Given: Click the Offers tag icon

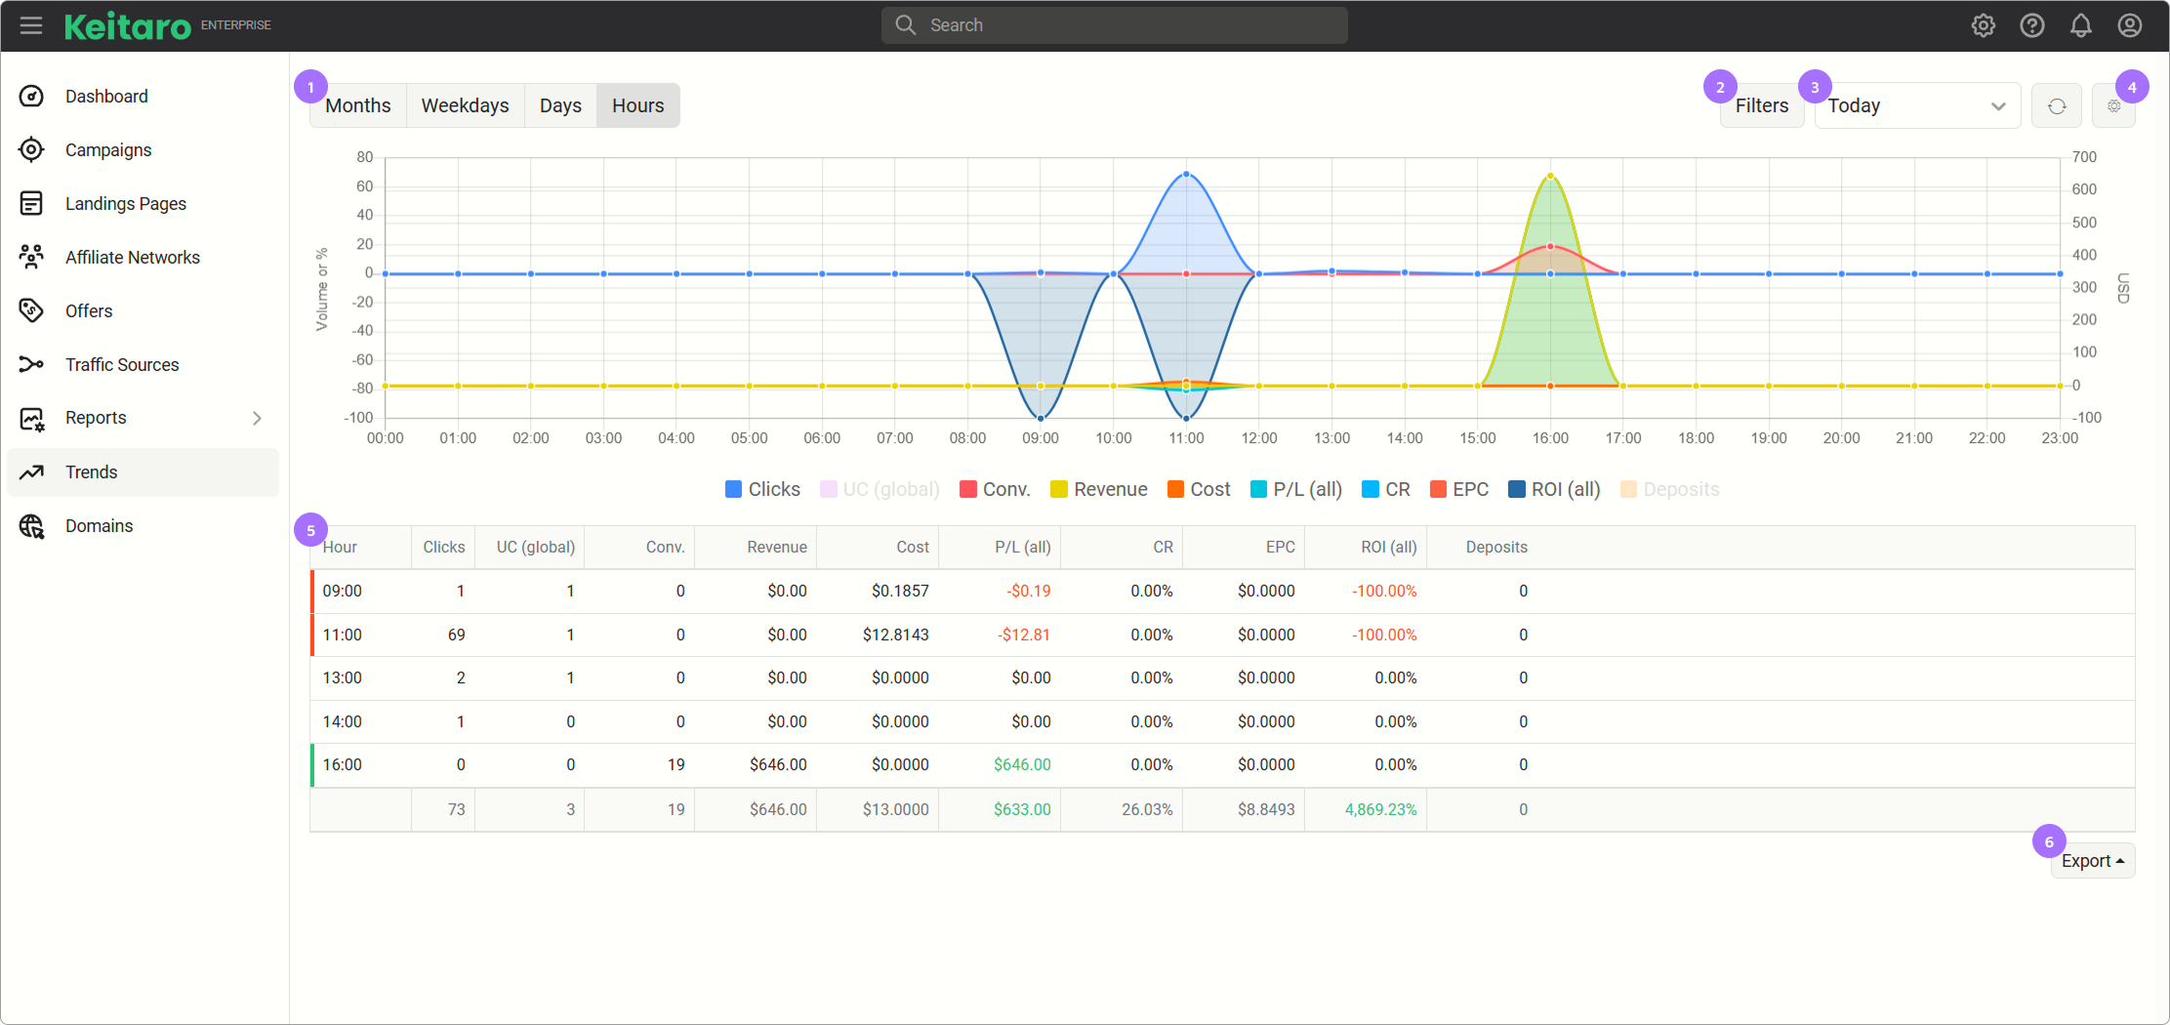Looking at the screenshot, I should tap(31, 310).
